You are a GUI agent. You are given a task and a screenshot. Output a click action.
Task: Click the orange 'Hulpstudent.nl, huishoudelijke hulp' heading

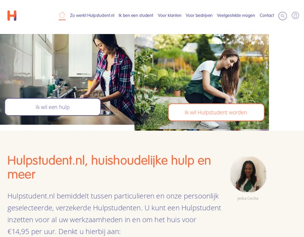click(109, 167)
